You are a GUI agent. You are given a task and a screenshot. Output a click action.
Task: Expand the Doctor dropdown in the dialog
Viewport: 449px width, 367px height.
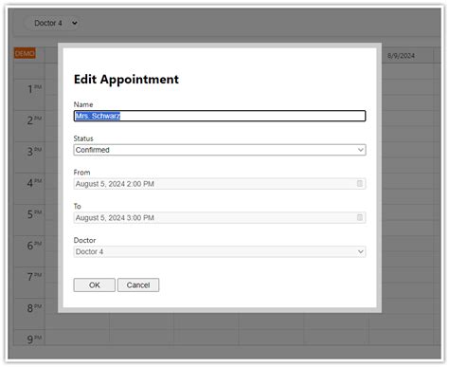coord(220,251)
